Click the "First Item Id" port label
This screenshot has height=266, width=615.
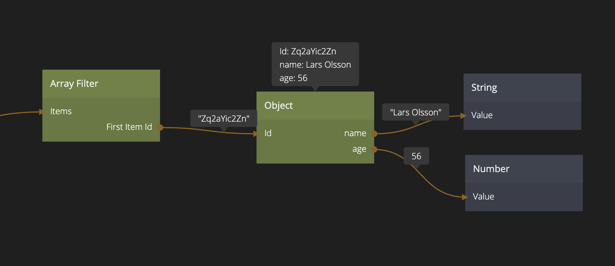click(129, 127)
